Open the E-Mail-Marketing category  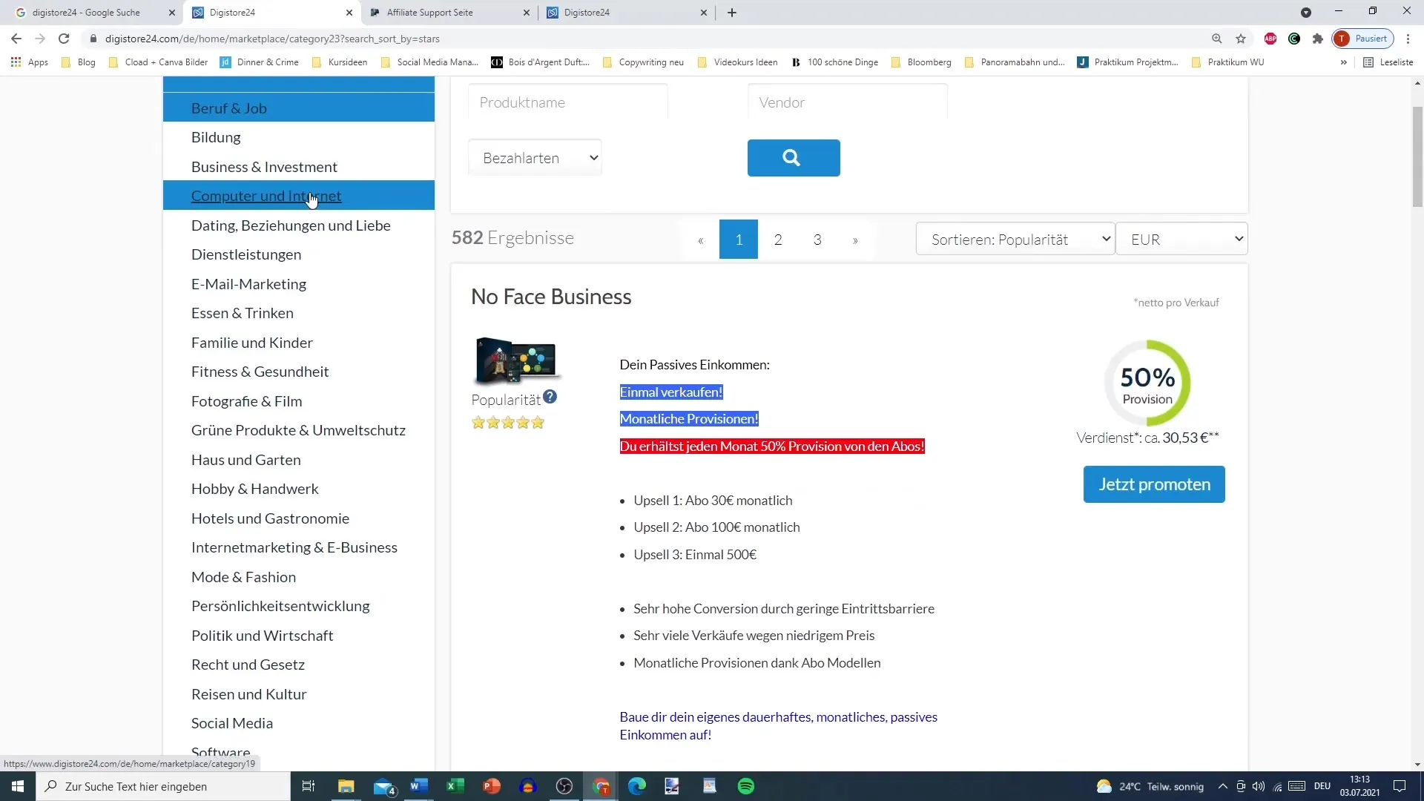click(248, 284)
